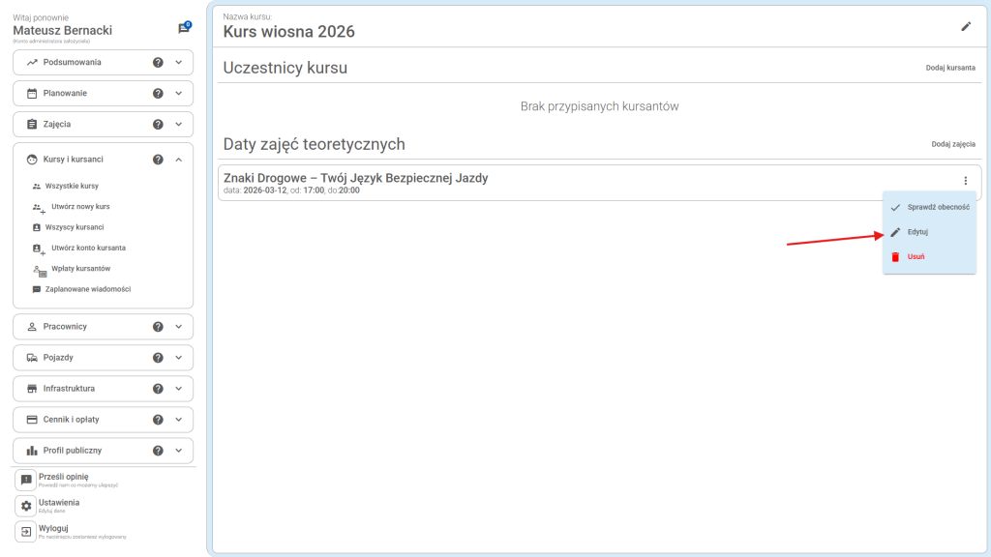Viewport: 991px width, 557px height.
Task: Click the help icon beside Kursy i kursanci
Action: [x=158, y=160]
